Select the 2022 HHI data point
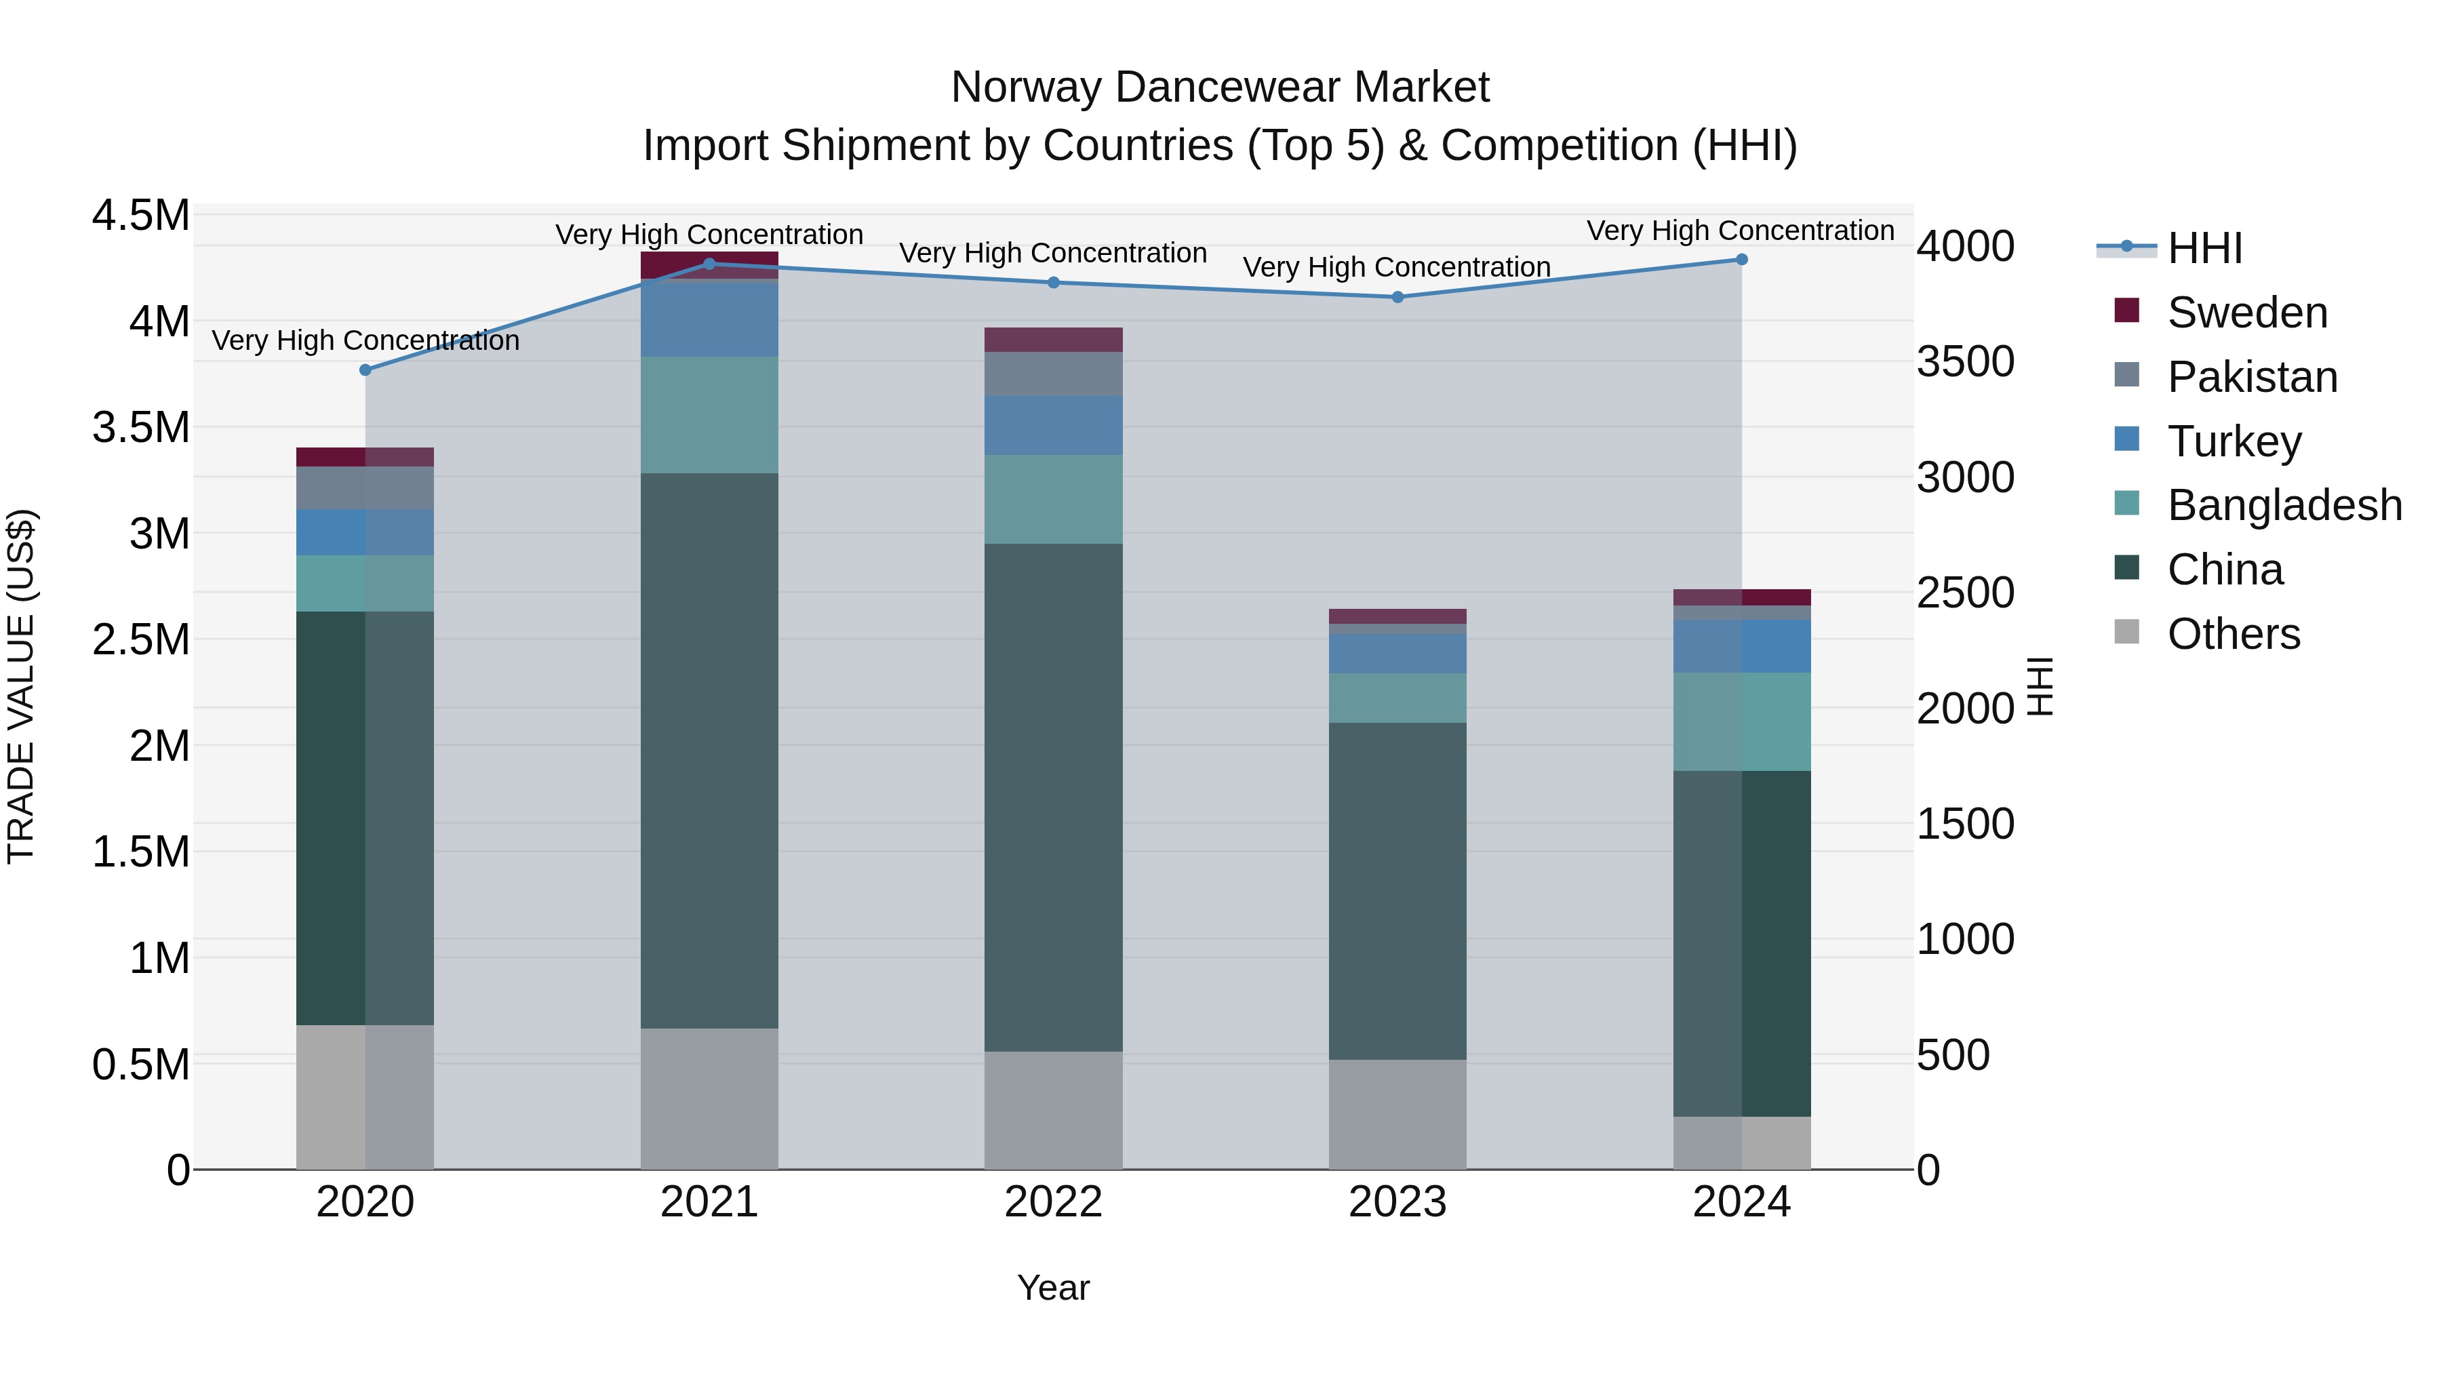 coord(1054,282)
